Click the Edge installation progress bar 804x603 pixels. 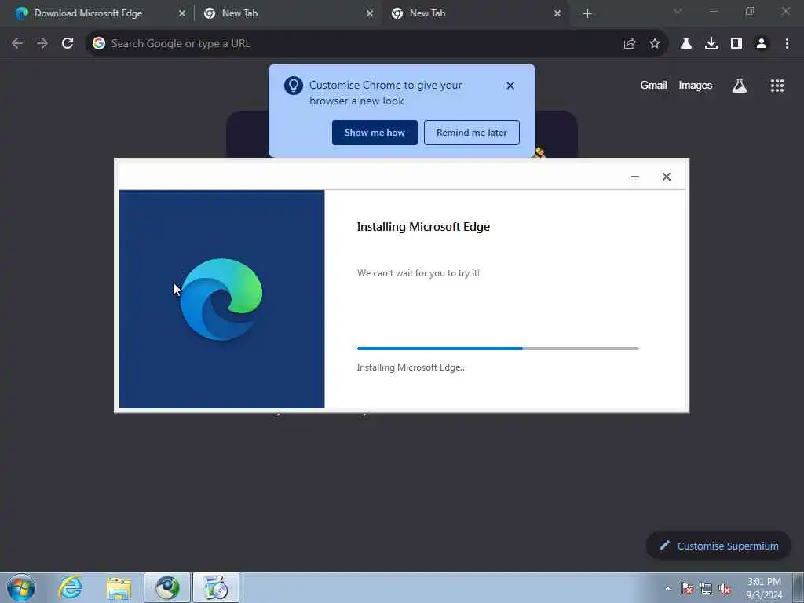pos(498,349)
